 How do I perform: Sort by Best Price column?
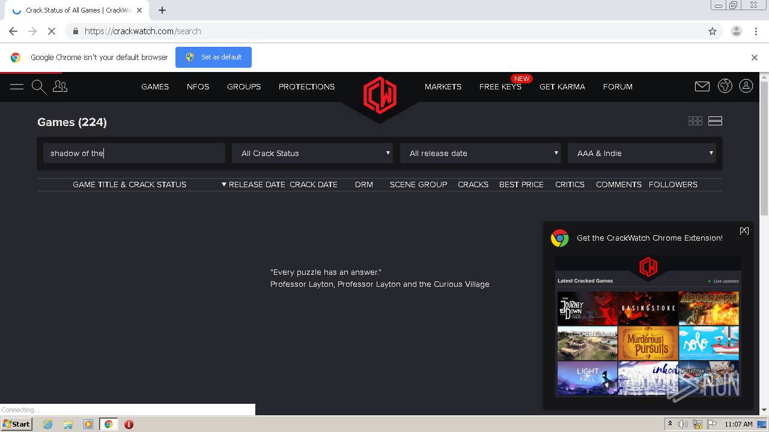click(x=521, y=184)
